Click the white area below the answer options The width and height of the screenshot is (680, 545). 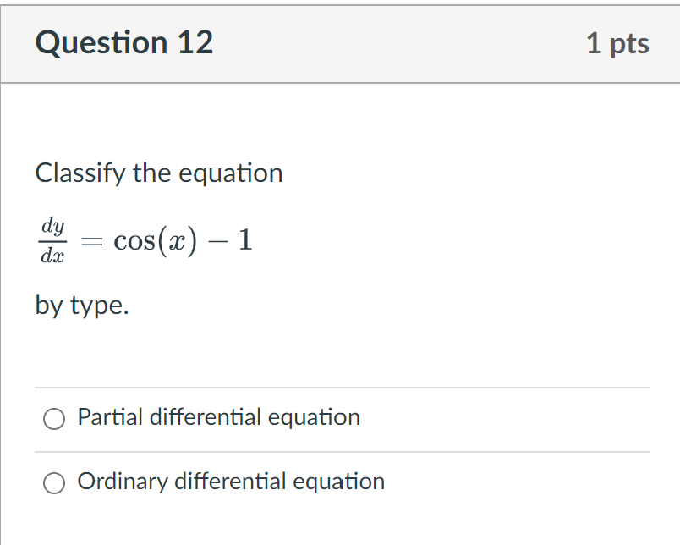point(338,525)
